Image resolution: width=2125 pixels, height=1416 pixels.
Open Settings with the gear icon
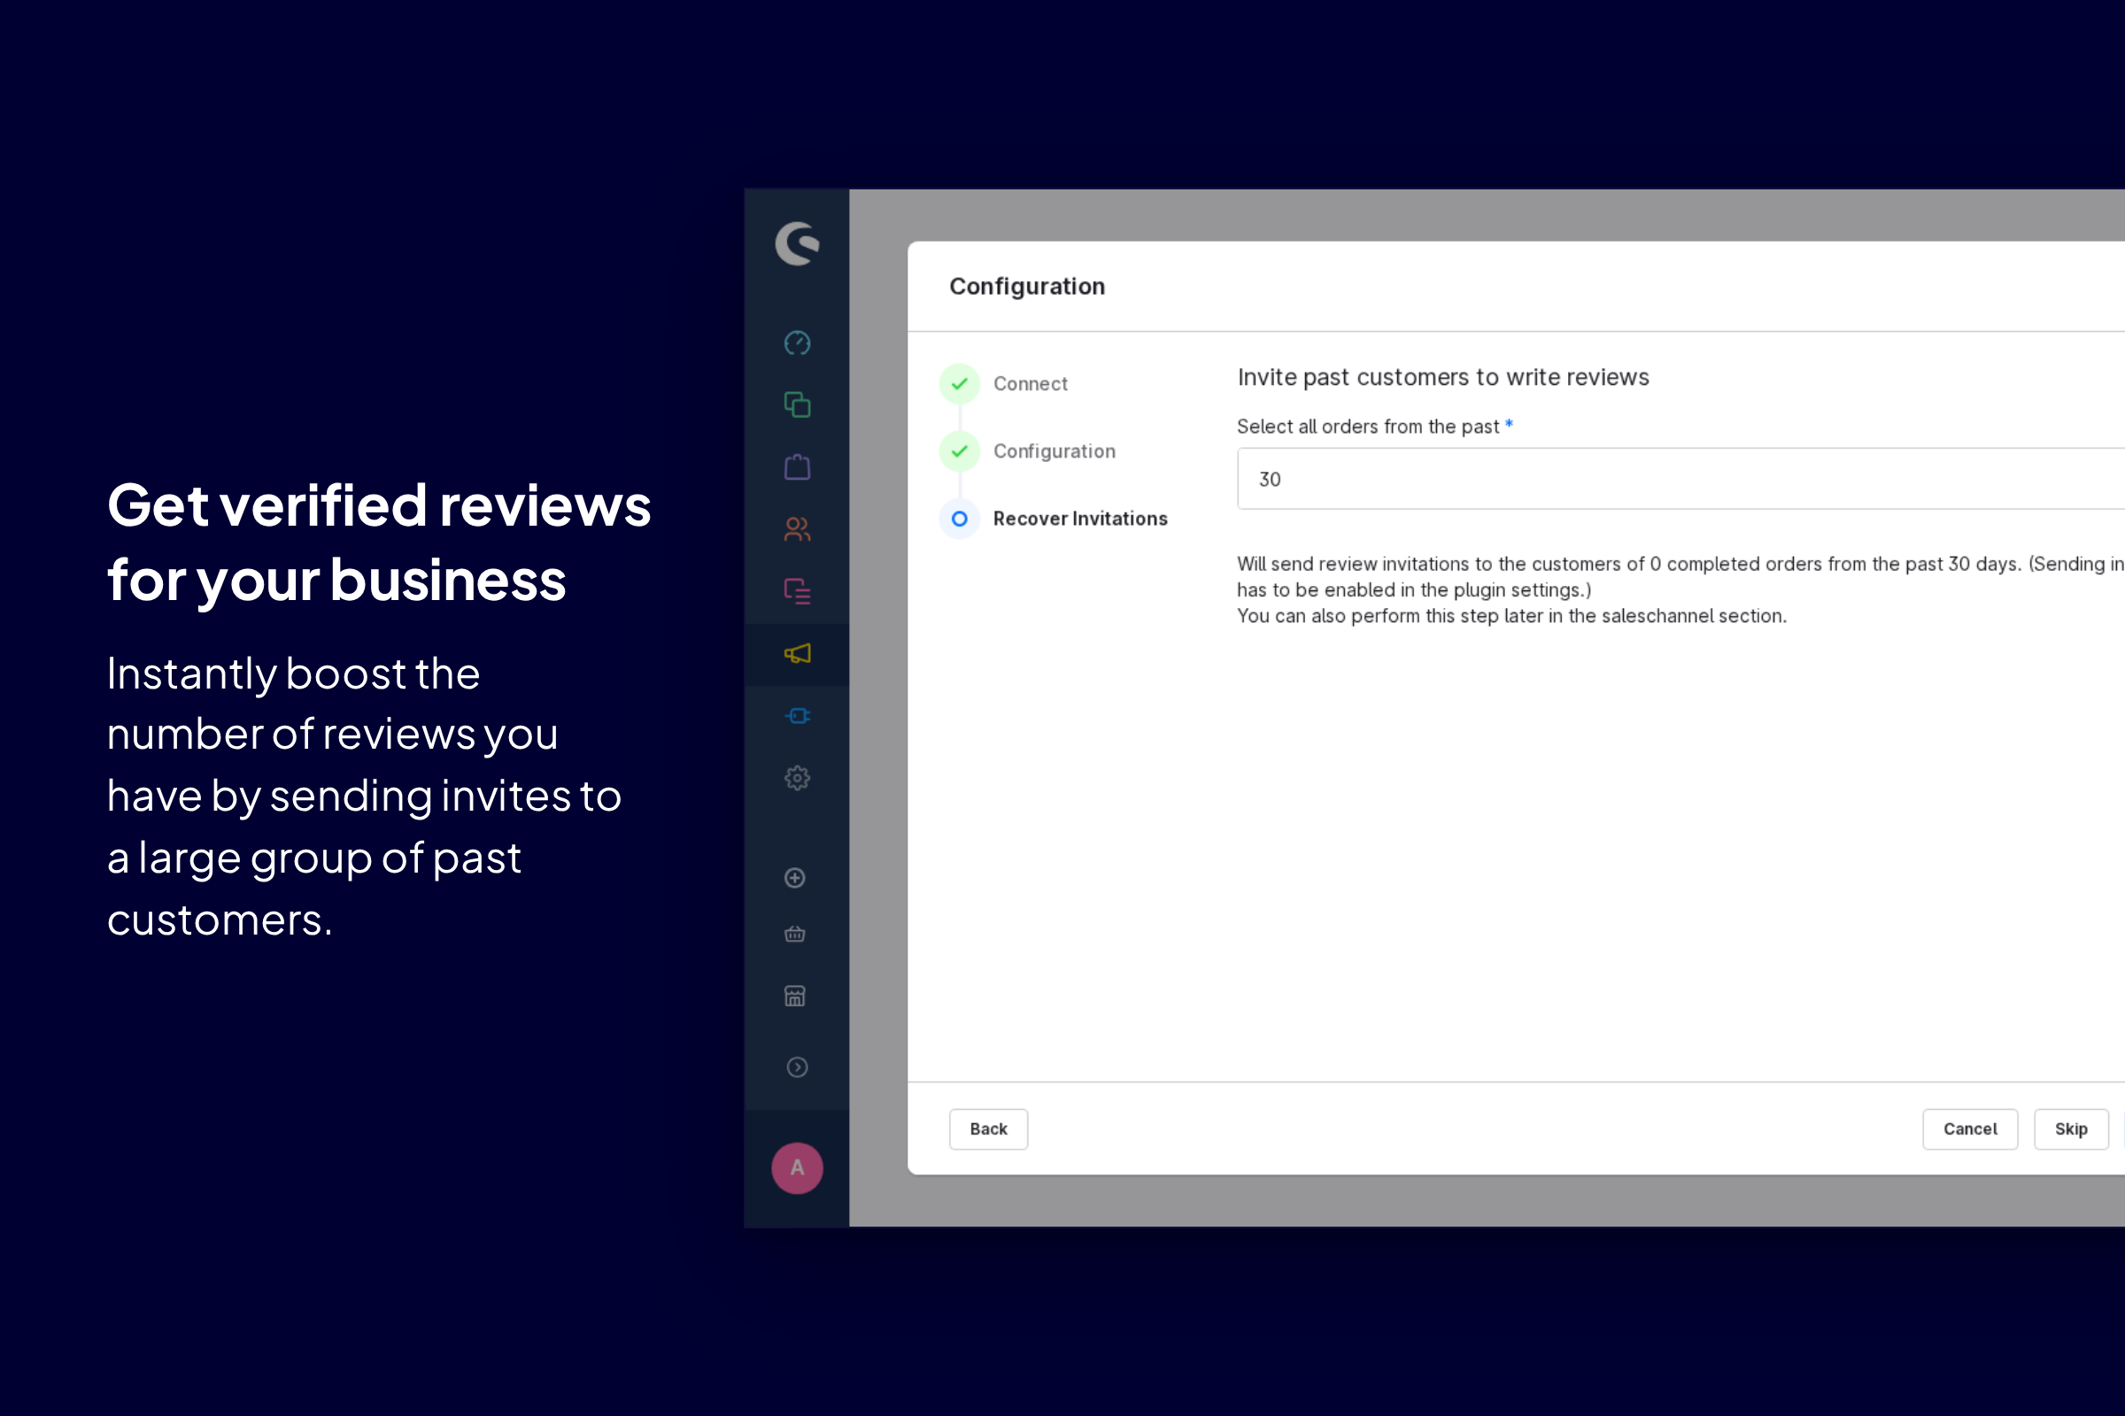click(796, 778)
